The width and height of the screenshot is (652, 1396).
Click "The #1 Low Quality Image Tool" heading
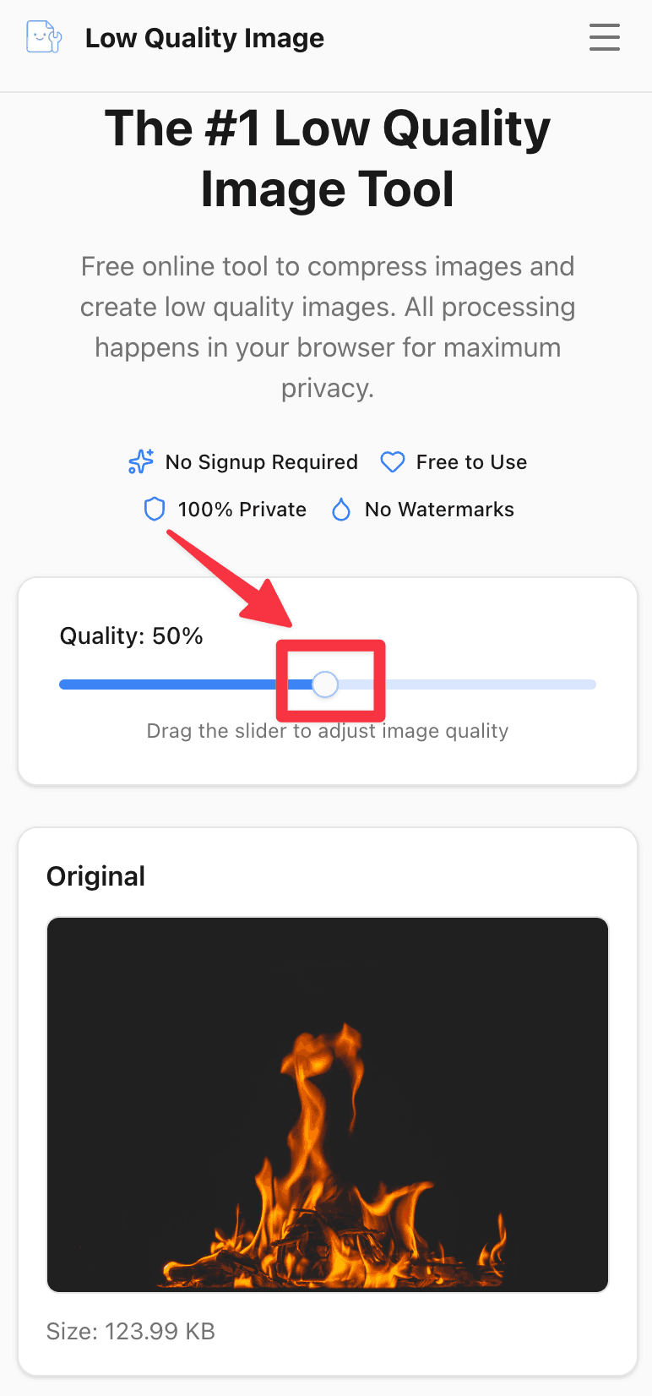328,159
